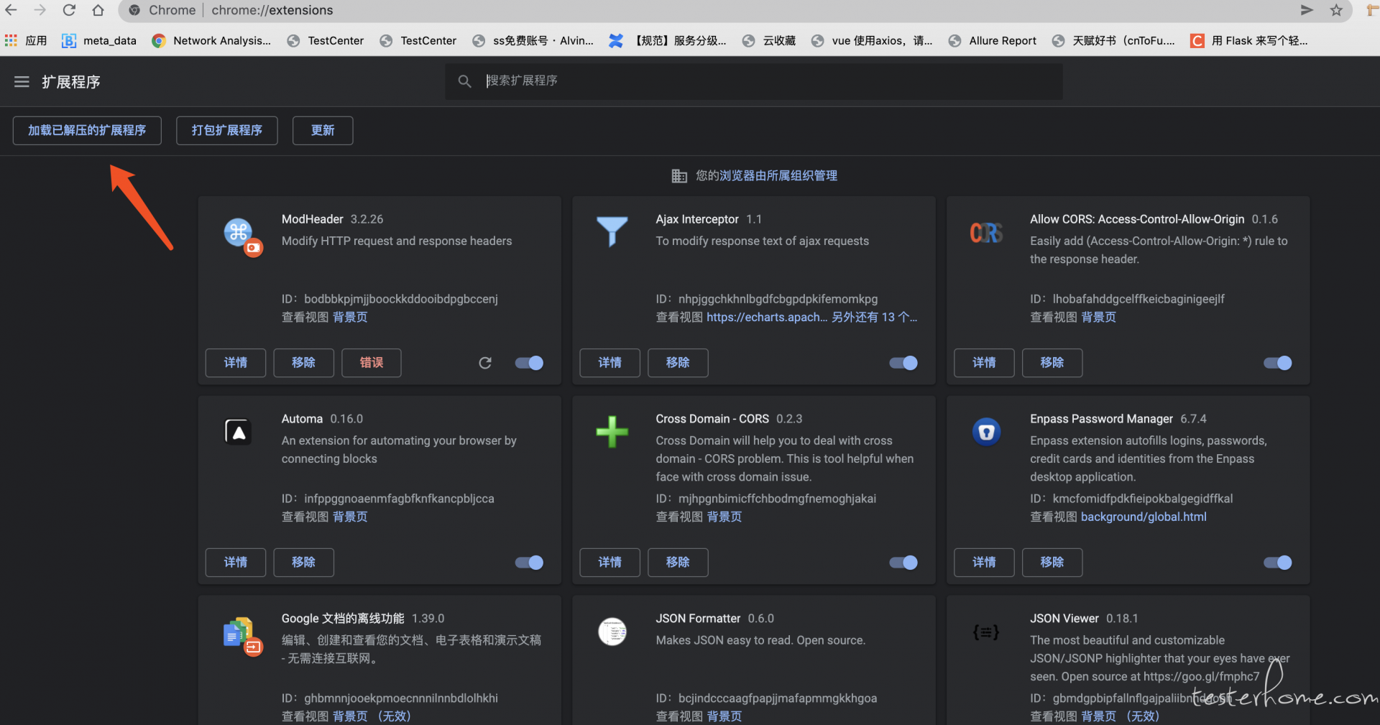
Task: Click 浏览器由所属组织管理 link
Action: pos(778,176)
